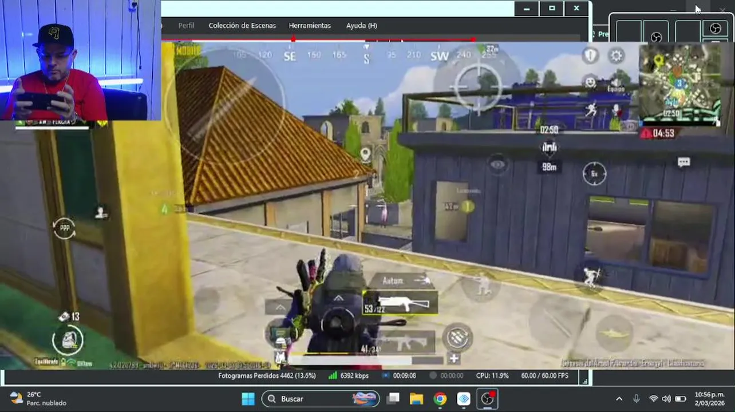
Task: Open the quick chat bubble icon
Action: [x=683, y=163]
